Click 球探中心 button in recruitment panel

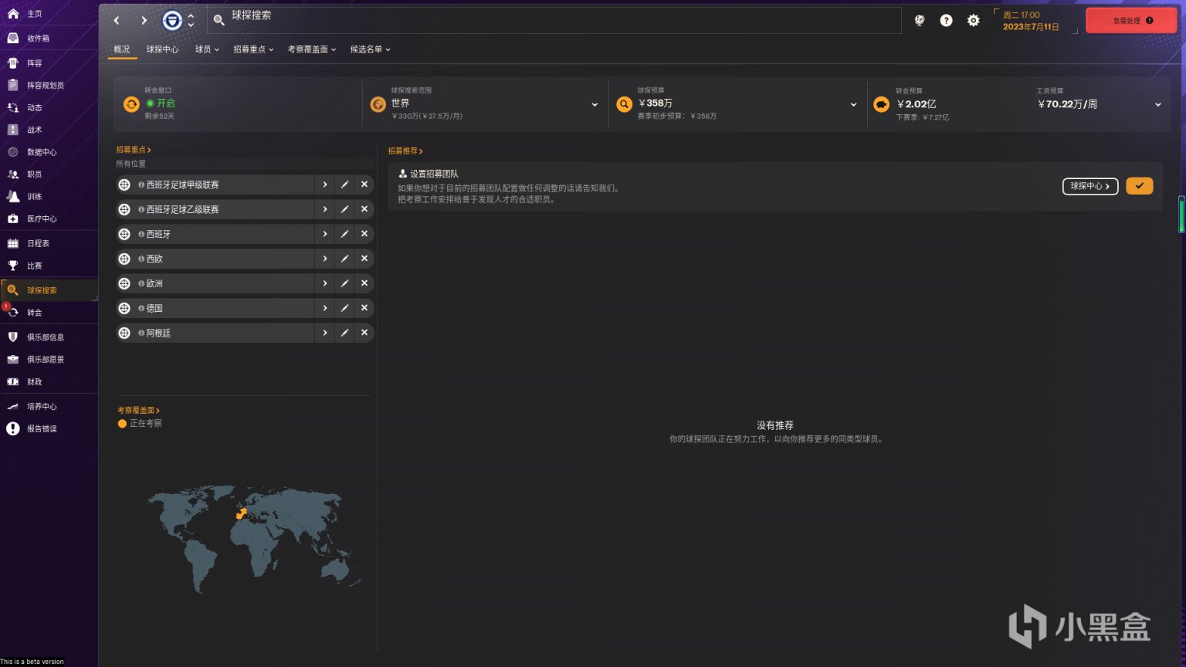click(x=1090, y=186)
